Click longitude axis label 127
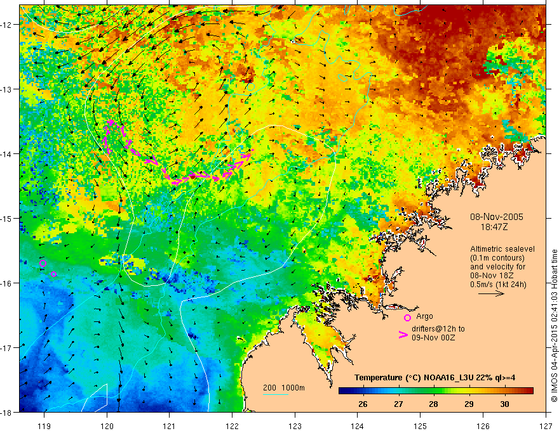Image resolution: width=559 pixels, height=431 pixels. (546, 426)
